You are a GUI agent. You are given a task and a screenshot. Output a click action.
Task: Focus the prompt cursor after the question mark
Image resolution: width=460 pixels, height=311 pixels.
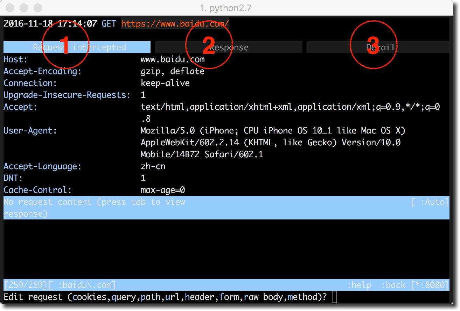(x=334, y=297)
